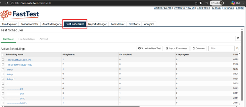Click the horizontal scrollbar at bottom
This screenshot has width=246, height=107.
click(x=71, y=106)
